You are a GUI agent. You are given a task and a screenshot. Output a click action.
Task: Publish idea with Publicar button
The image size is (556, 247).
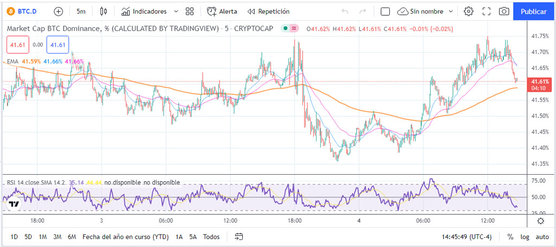tap(534, 11)
